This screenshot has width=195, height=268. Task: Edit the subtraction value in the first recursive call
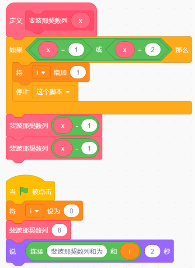tap(89, 125)
